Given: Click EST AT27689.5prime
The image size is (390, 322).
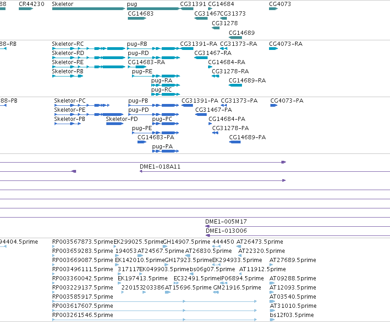Looking at the screenshot, I should 293,260.
